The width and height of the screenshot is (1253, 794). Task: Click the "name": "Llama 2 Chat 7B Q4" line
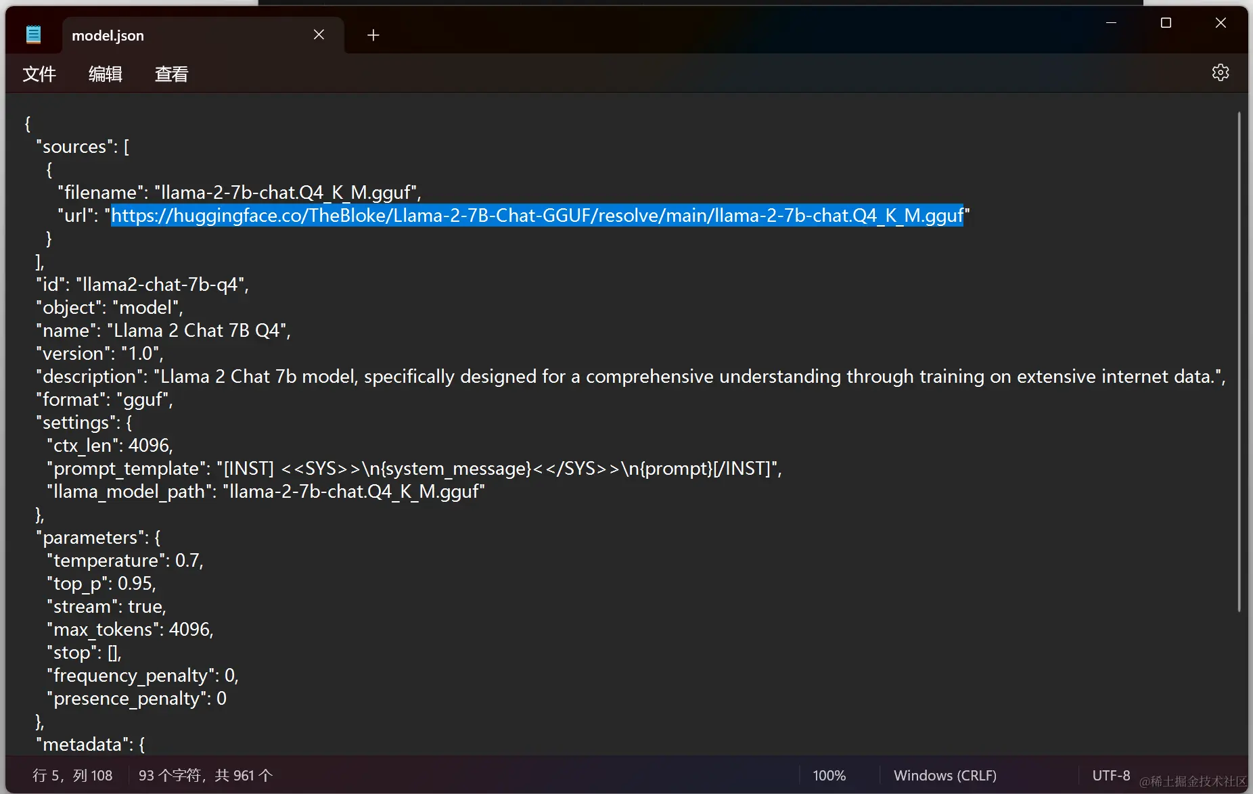coord(163,331)
